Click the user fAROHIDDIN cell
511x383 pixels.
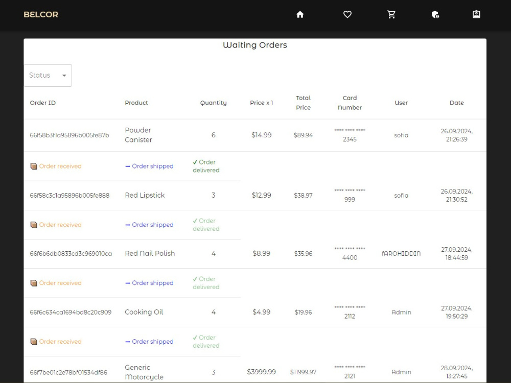point(401,253)
